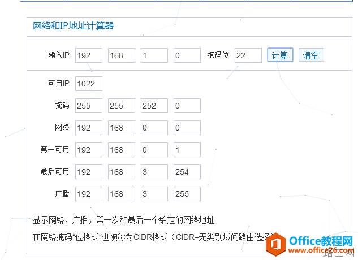358x260 pixels.
Task: Click the 掩码位 label
Action: pyautogui.click(x=218, y=55)
